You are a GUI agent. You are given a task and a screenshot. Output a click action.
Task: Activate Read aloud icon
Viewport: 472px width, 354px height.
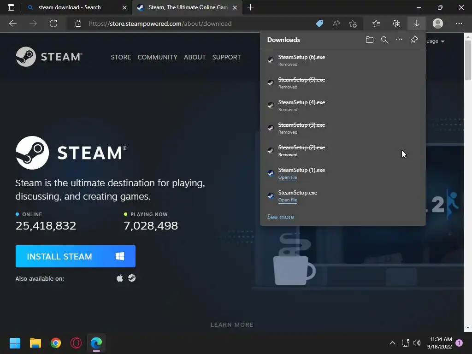336,24
